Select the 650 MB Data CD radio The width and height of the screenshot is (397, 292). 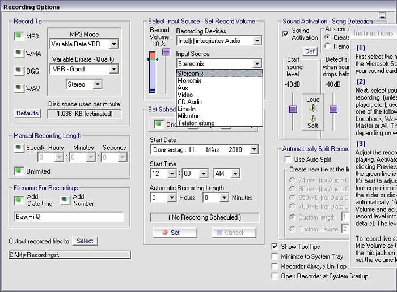point(293,197)
